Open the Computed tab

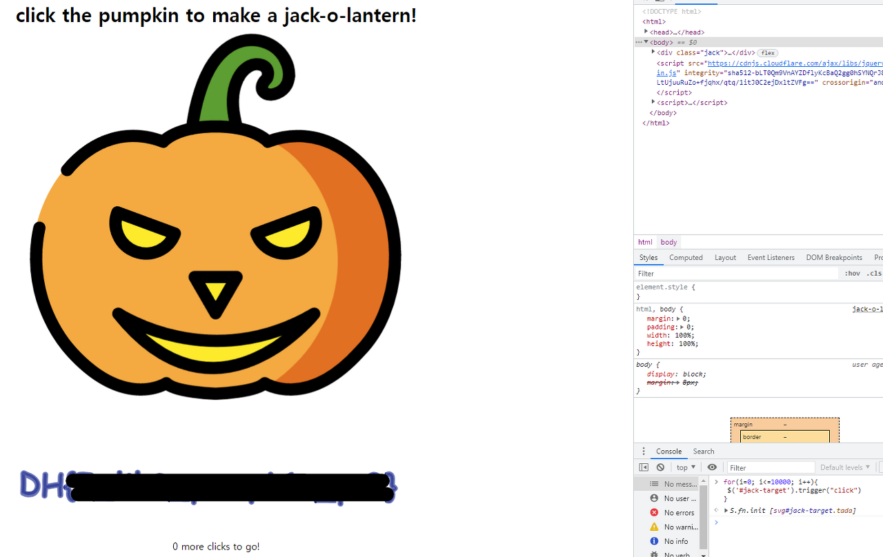pyautogui.click(x=686, y=258)
